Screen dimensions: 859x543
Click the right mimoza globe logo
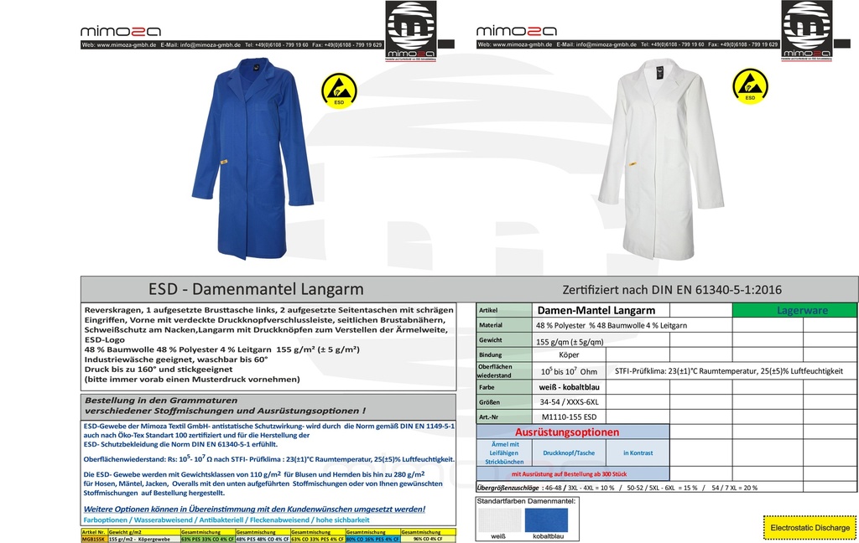tap(807, 28)
